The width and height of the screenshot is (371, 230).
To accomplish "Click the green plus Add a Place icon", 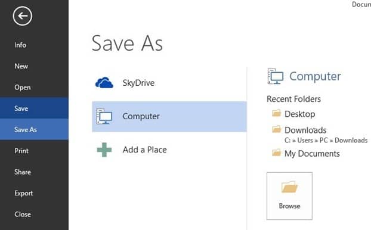I will (104, 150).
